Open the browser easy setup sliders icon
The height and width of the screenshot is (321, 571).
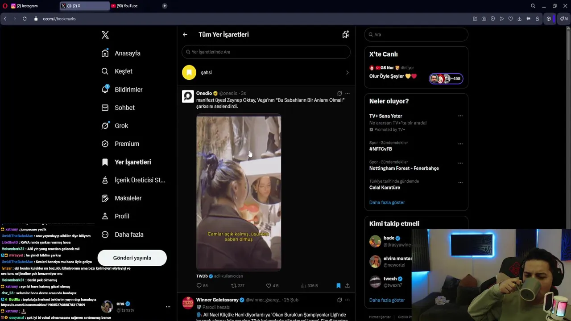pos(528,19)
